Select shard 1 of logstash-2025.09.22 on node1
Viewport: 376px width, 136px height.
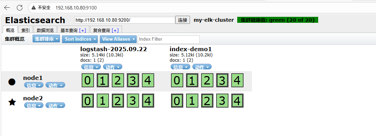(103, 80)
